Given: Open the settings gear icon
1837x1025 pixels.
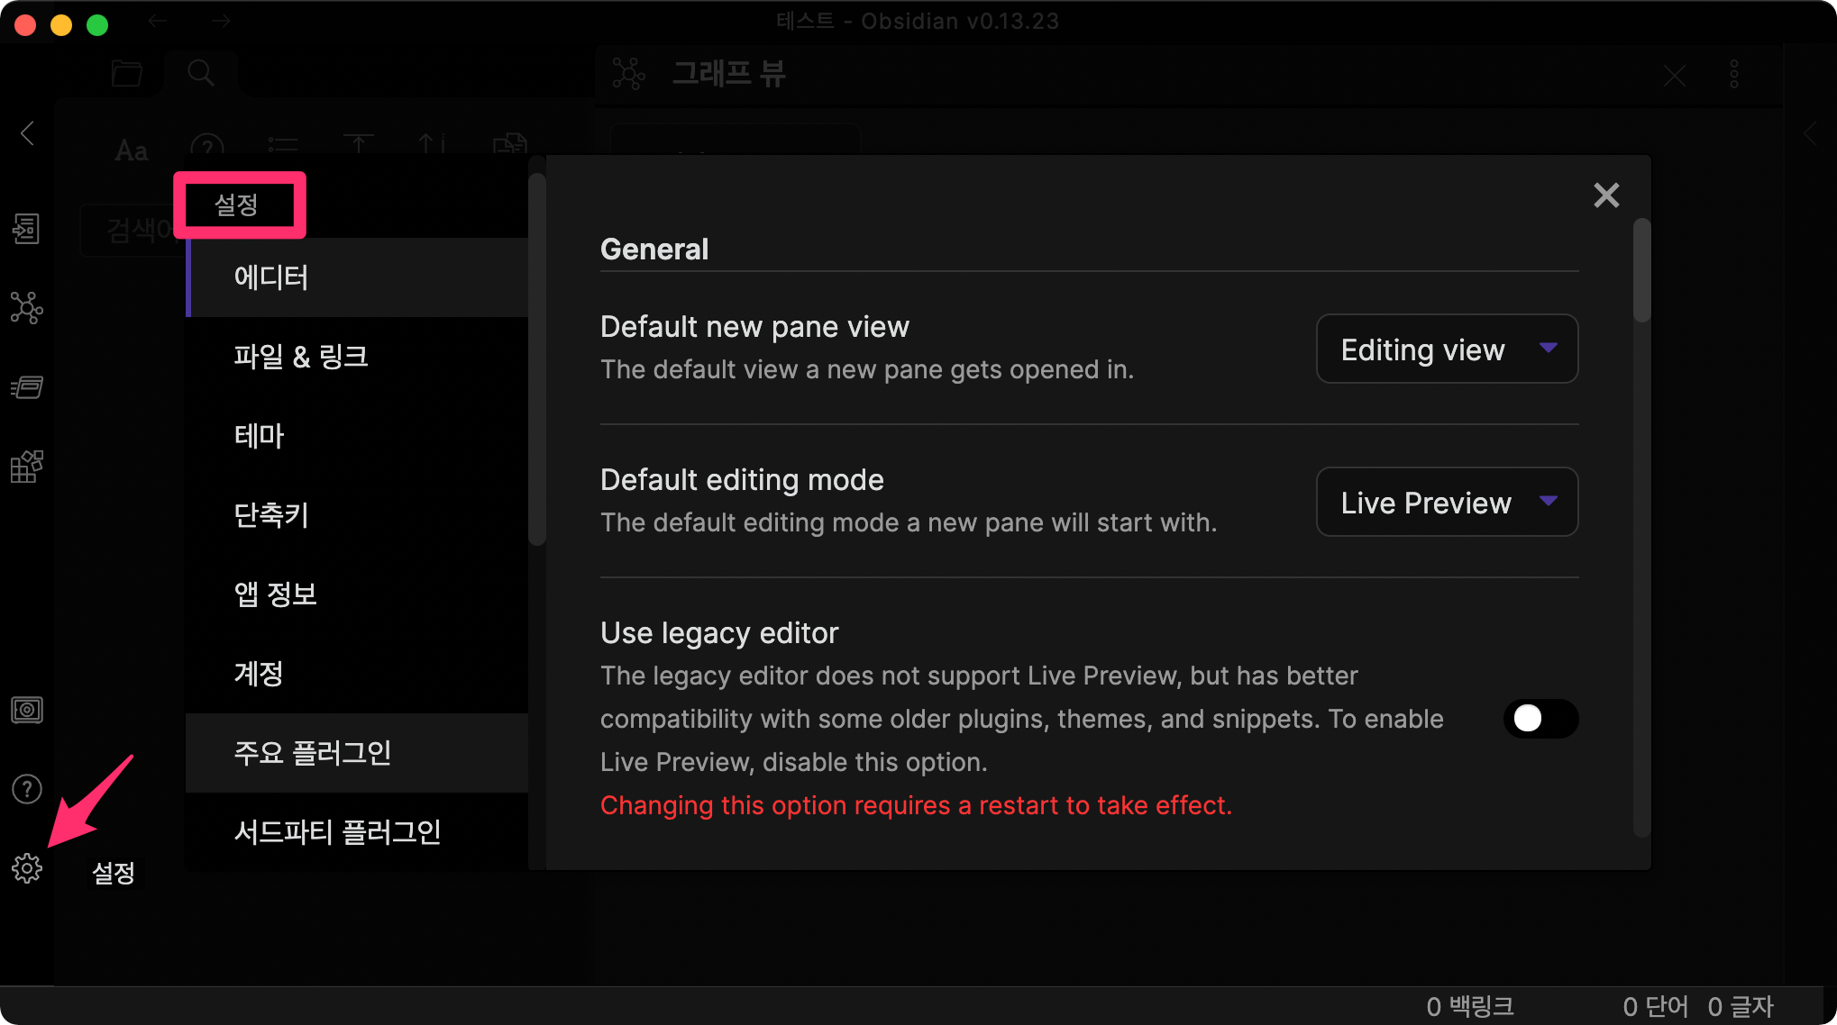Looking at the screenshot, I should [x=27, y=868].
